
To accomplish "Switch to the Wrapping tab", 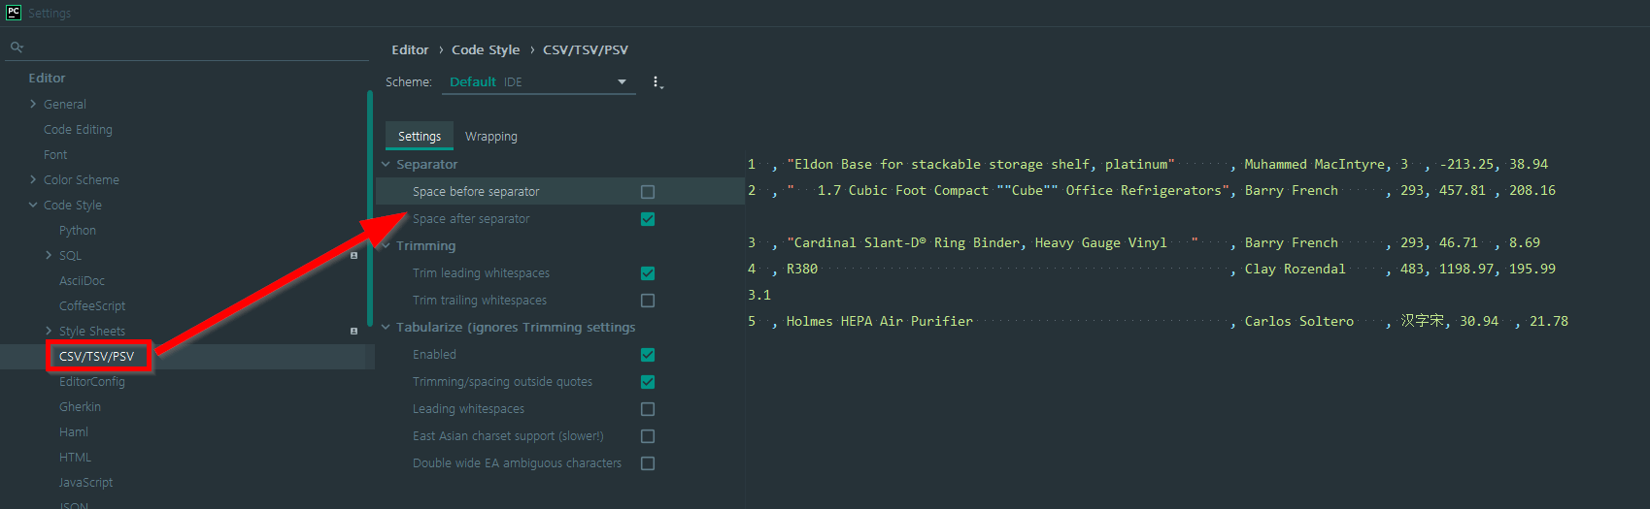I will (491, 137).
